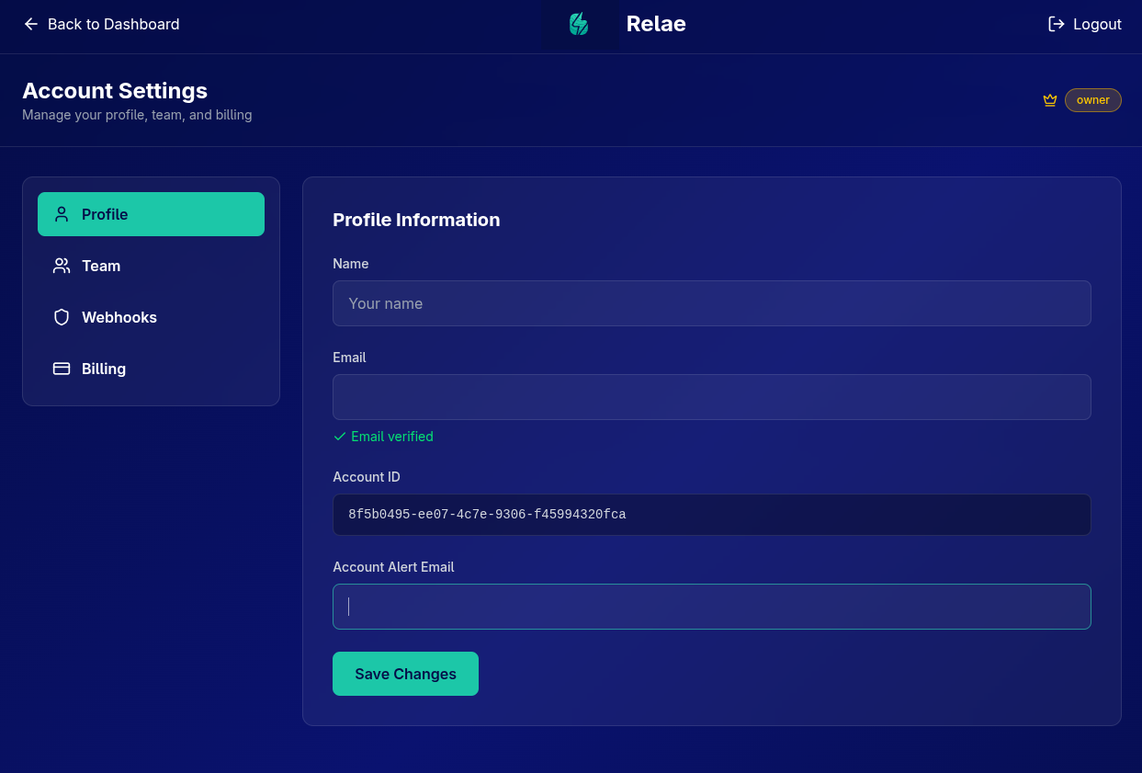1142x773 pixels.
Task: Click the Name input field
Action: point(711,303)
